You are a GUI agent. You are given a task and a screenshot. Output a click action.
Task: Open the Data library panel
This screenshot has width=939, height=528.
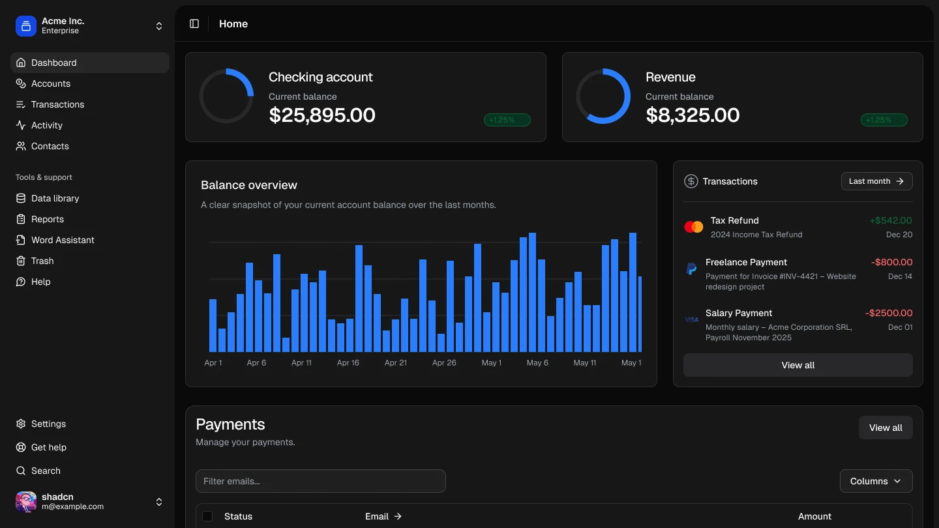(55, 198)
